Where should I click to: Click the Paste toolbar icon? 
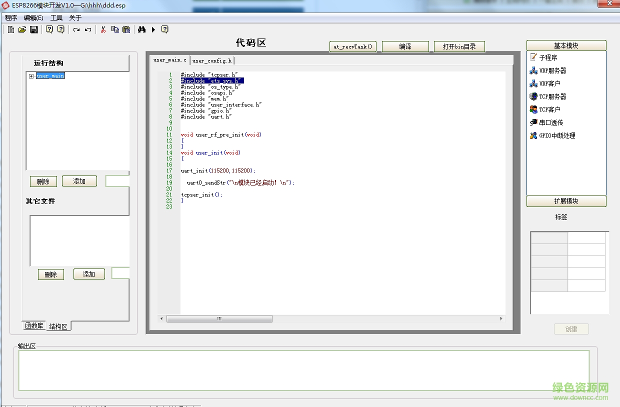pos(126,29)
